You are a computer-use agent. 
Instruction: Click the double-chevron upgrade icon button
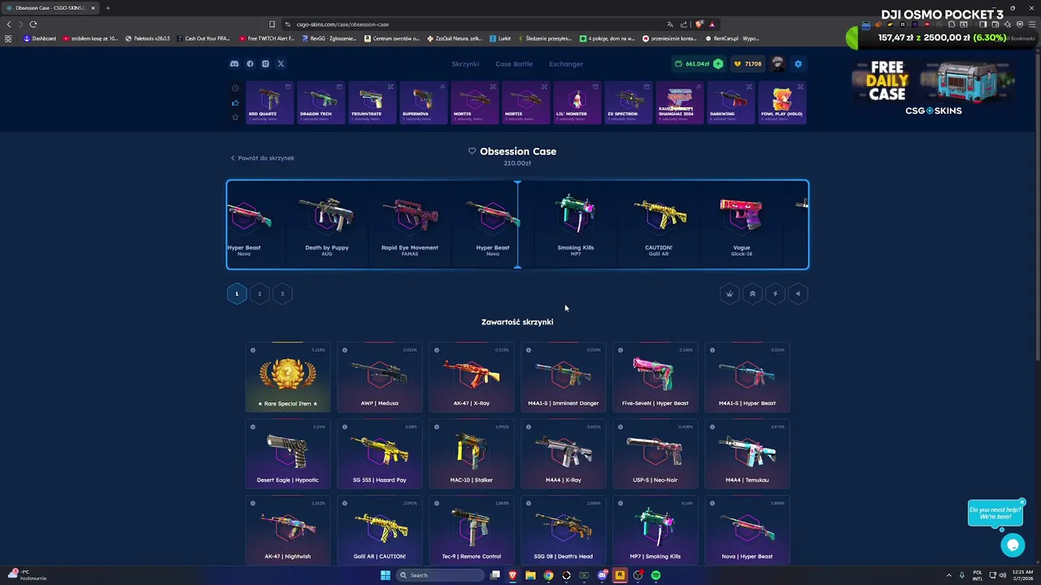tap(752, 294)
